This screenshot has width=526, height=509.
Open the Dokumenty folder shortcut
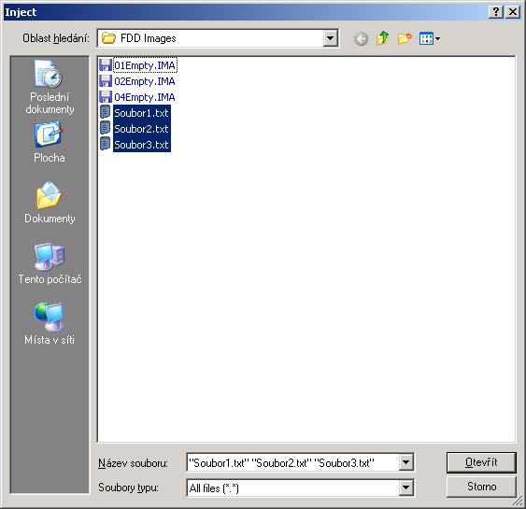pos(50,203)
